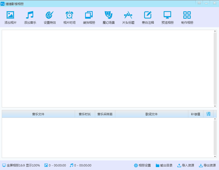Click the 添加相片 (add photo) toolbar icon

(10, 15)
